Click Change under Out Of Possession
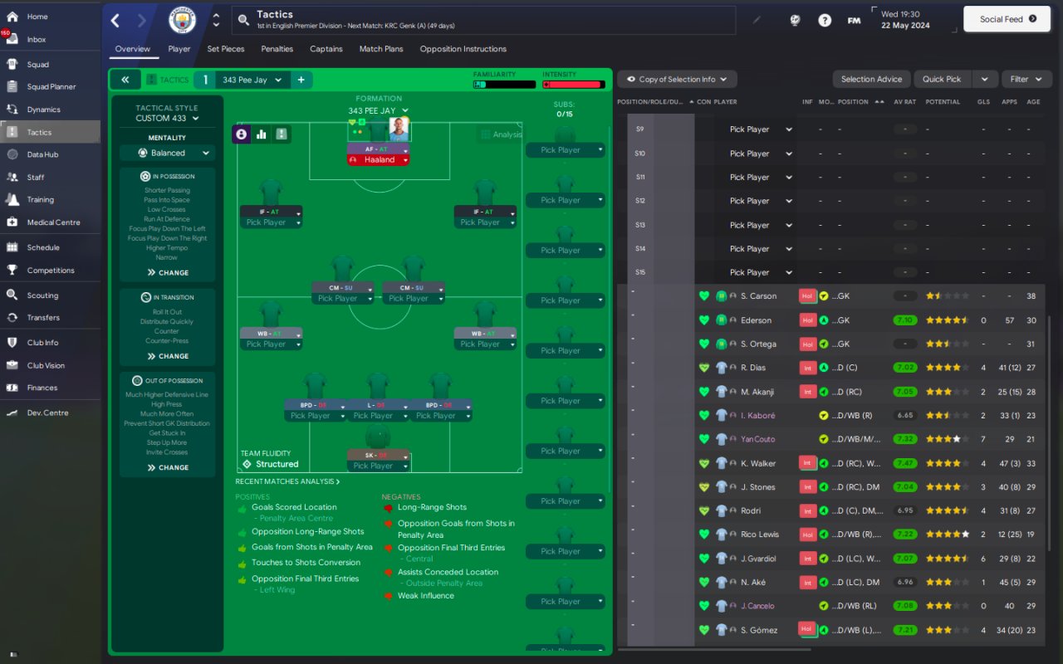This screenshot has width=1063, height=664. pyautogui.click(x=168, y=467)
